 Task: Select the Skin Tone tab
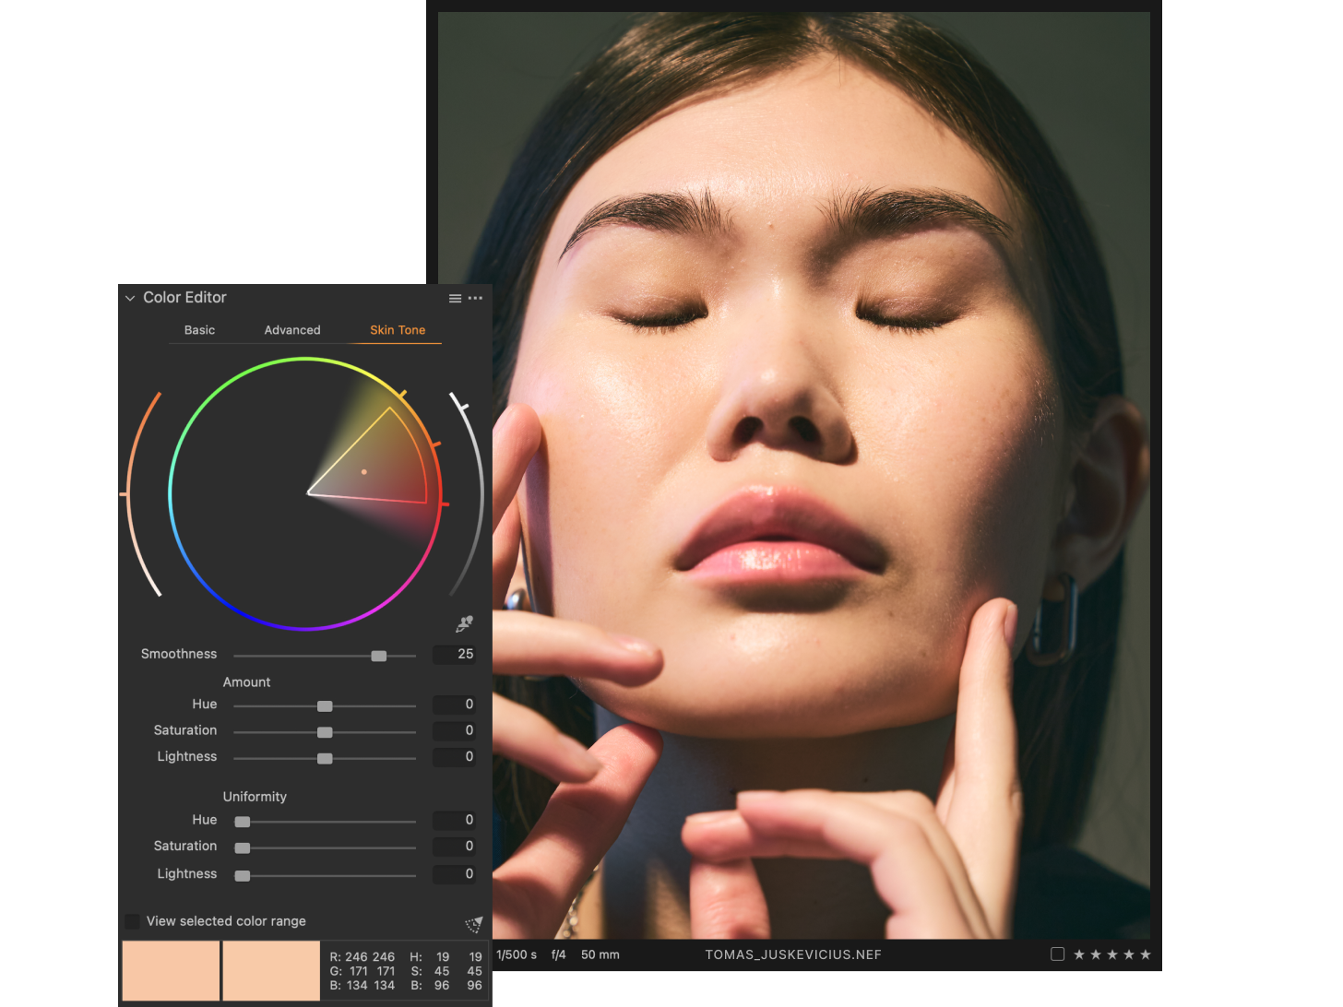pos(398,330)
